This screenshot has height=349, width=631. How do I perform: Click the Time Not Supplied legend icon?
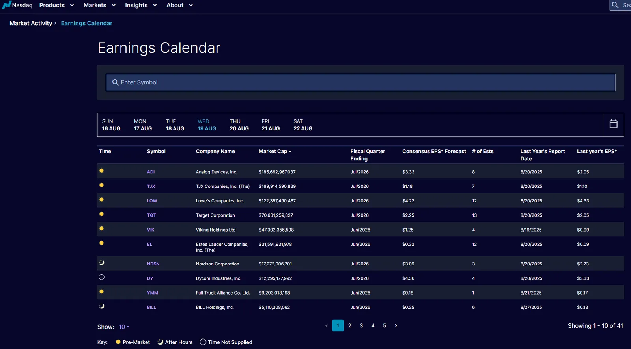coord(203,342)
